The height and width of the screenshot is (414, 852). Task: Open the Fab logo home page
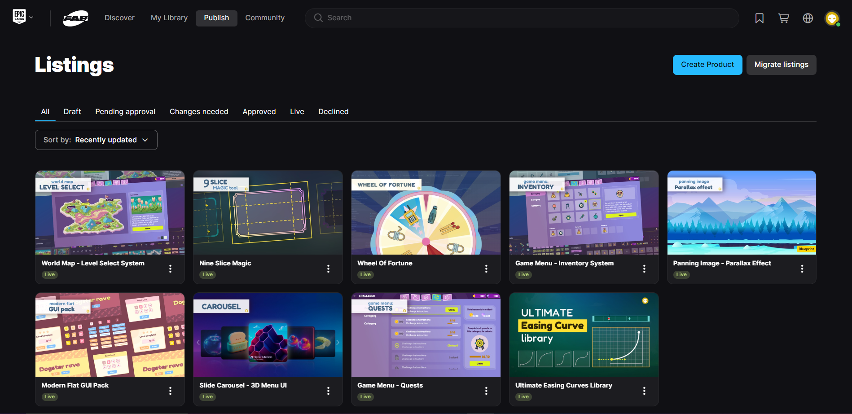(x=75, y=18)
